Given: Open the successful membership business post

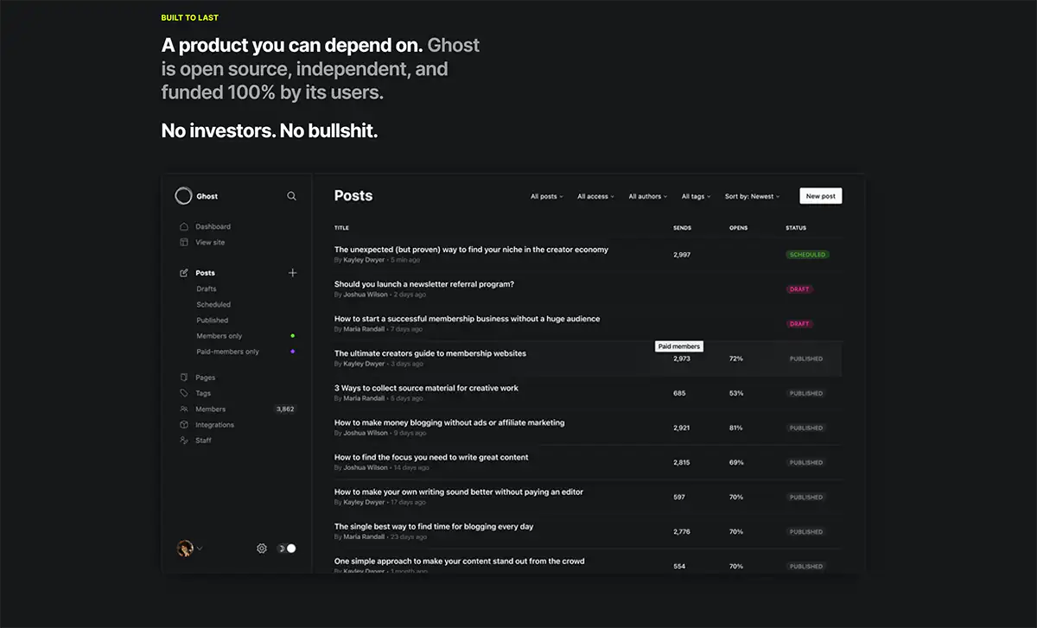Looking at the screenshot, I should tap(467, 319).
